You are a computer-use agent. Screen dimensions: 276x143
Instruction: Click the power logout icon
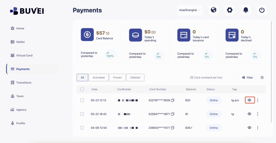[262, 10]
